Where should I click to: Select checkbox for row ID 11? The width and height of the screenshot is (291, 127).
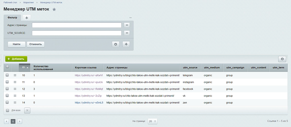(7, 82)
